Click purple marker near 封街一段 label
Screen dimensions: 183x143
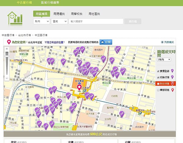click(37, 97)
